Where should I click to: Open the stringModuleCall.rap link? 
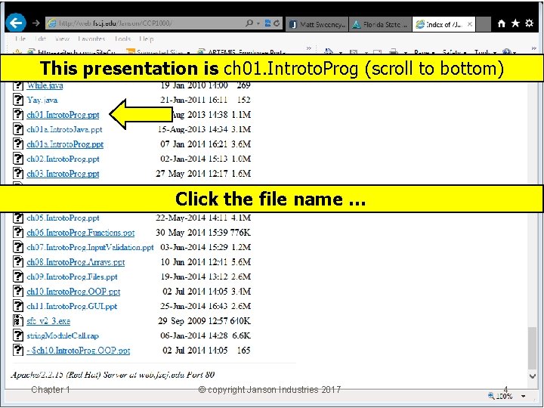pos(63,335)
